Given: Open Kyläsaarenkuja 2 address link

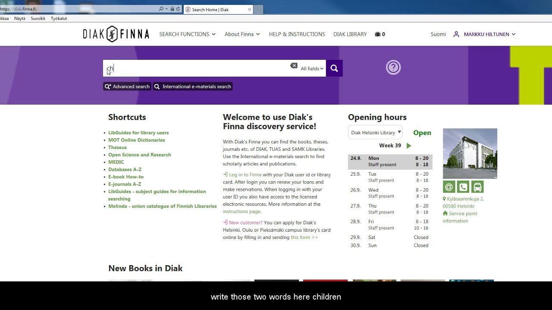Looking at the screenshot, I should tap(463, 202).
